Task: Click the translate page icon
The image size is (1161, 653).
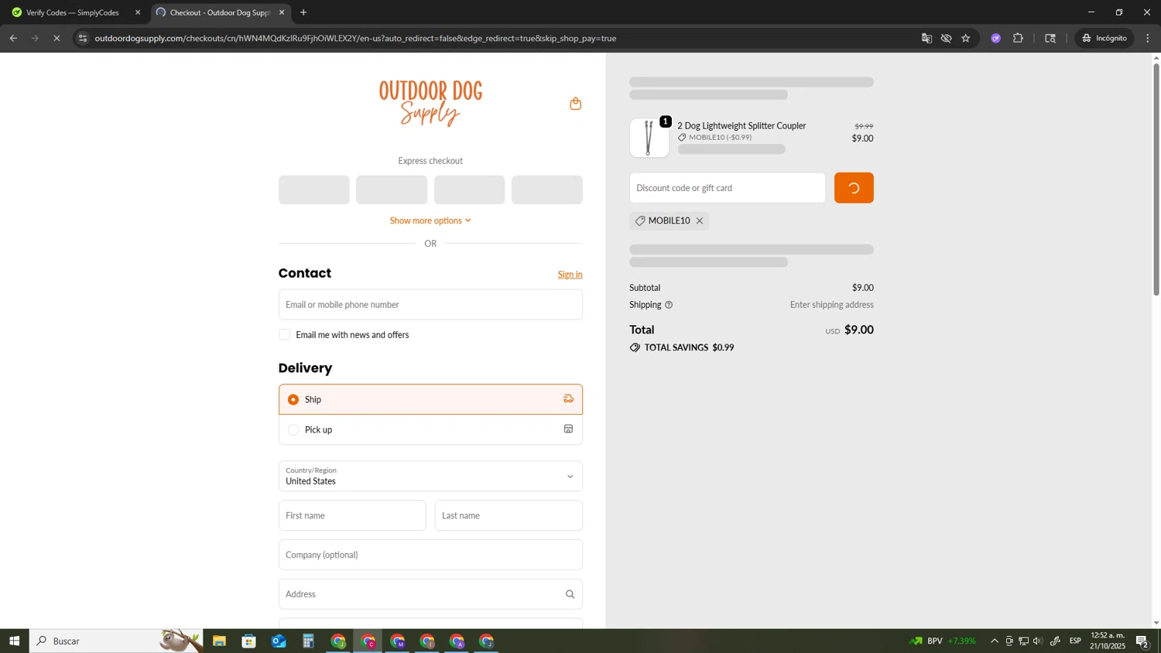Action: (x=926, y=38)
